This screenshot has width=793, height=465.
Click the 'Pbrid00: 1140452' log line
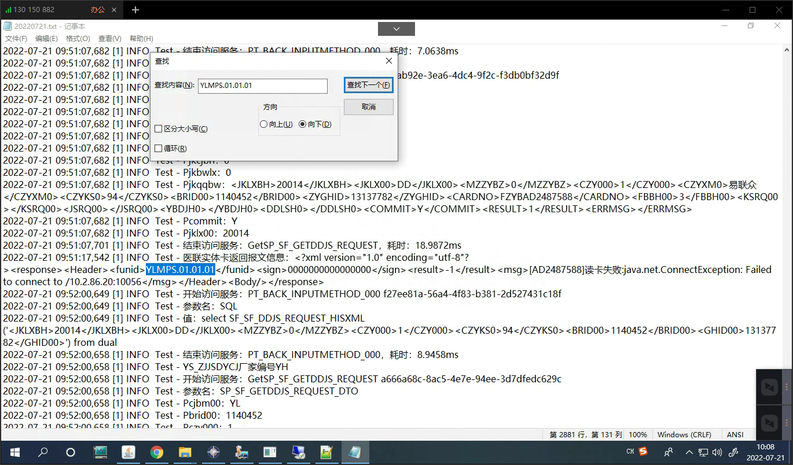tap(133, 415)
